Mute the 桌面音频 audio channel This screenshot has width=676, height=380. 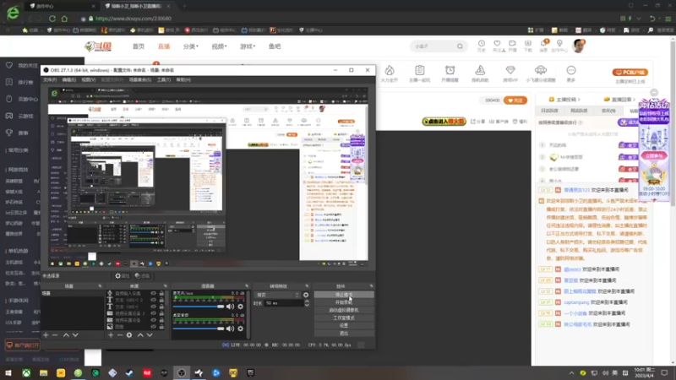(230, 328)
